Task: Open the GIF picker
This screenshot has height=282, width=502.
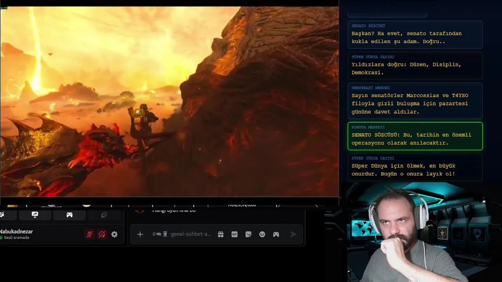Action: (x=235, y=234)
